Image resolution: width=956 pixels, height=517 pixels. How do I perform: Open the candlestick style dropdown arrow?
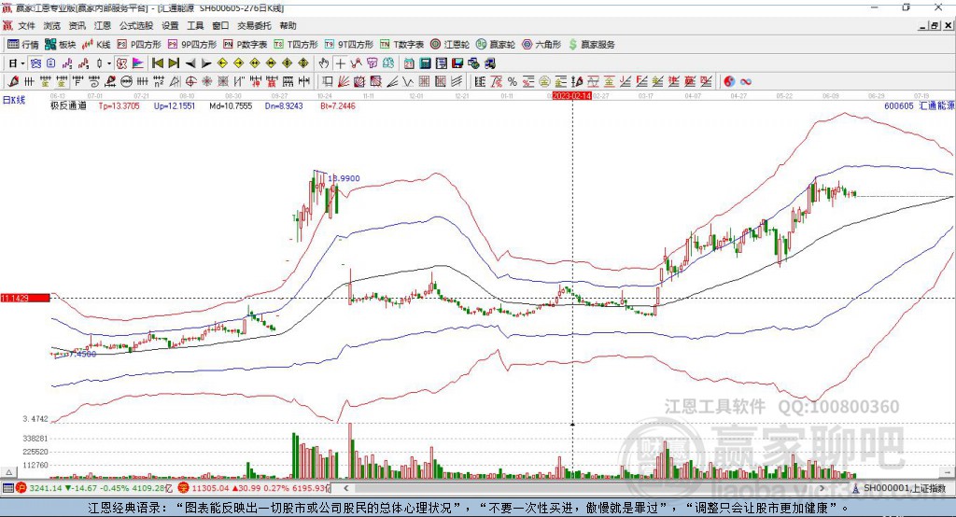109,63
